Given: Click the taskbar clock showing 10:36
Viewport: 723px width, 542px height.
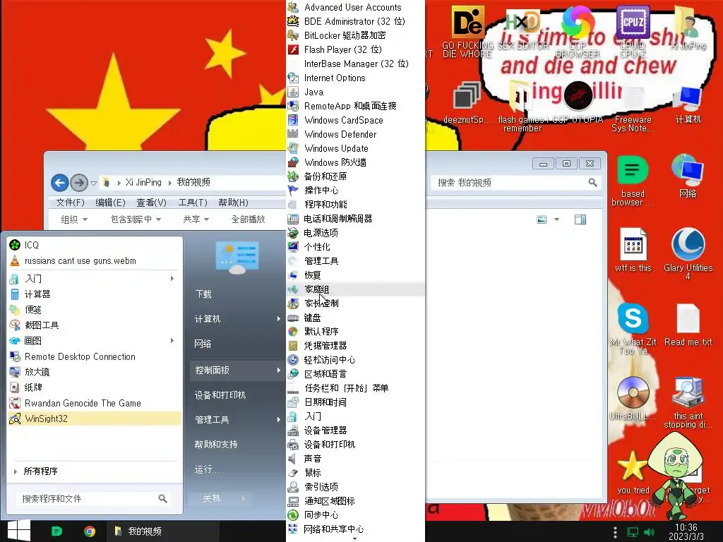Looking at the screenshot, I should (x=686, y=531).
